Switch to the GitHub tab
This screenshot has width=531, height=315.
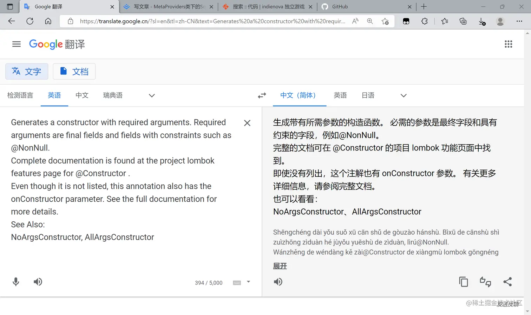pos(367,7)
